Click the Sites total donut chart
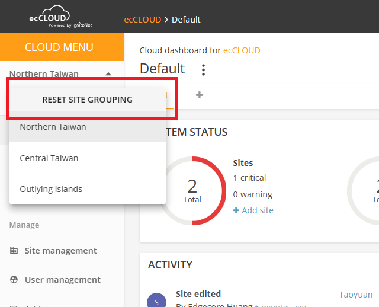Image resolution: width=379 pixels, height=307 pixels. coord(192,191)
